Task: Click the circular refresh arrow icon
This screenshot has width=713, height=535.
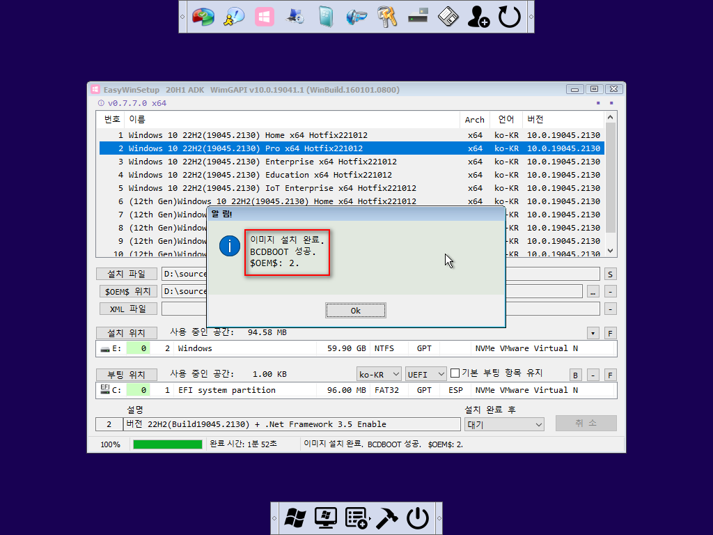Action: [x=509, y=17]
